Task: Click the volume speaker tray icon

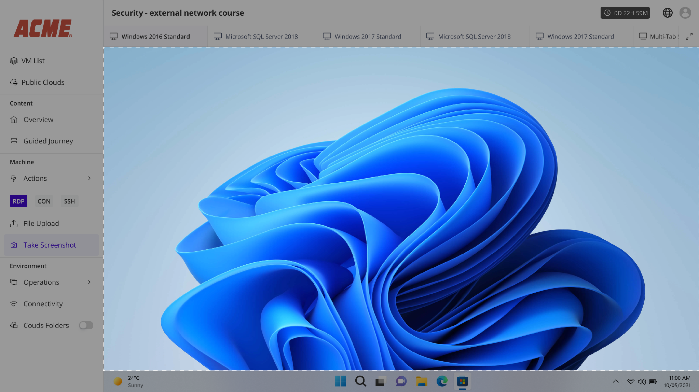Action: tap(642, 381)
